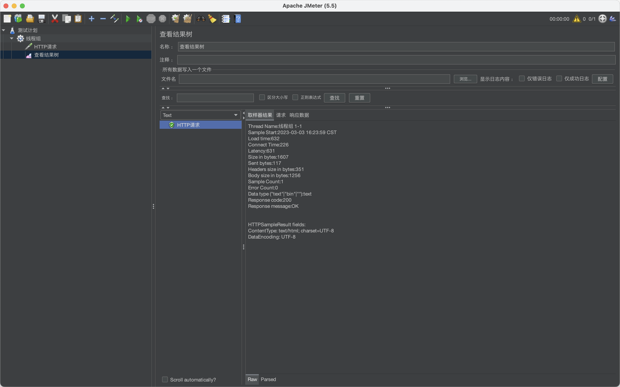Click the grey Shutdown icon
The height and width of the screenshot is (387, 620).
point(163,19)
